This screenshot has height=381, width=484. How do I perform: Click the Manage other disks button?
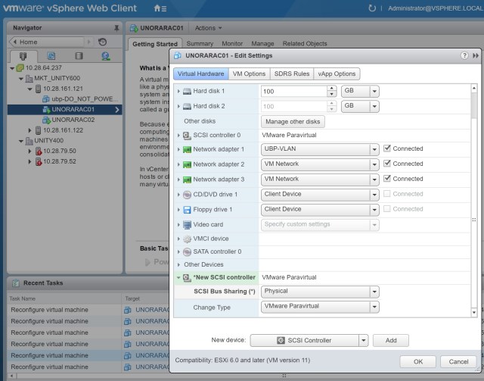point(293,121)
